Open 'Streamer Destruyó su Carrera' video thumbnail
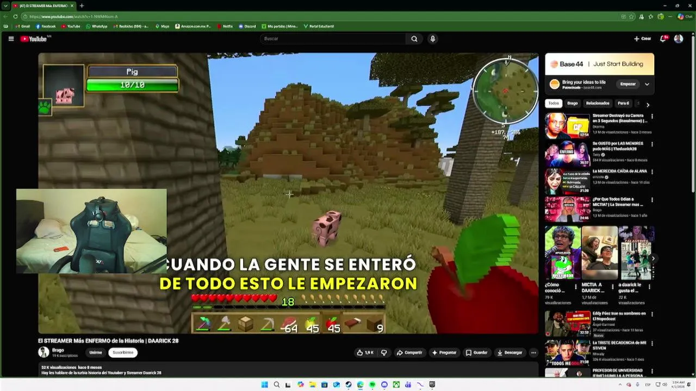The image size is (696, 391). pyautogui.click(x=567, y=125)
